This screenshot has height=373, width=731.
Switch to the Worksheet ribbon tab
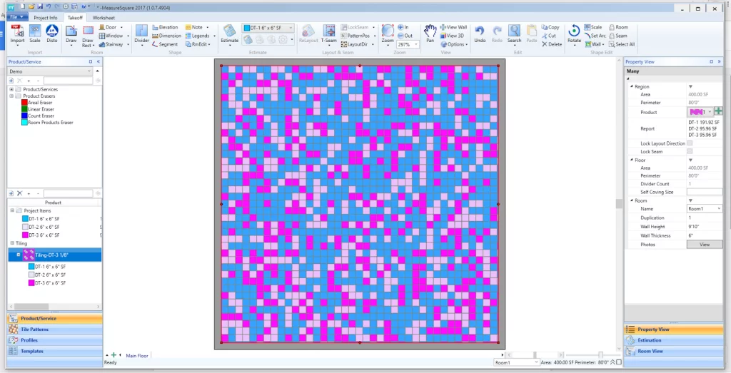[x=104, y=17]
